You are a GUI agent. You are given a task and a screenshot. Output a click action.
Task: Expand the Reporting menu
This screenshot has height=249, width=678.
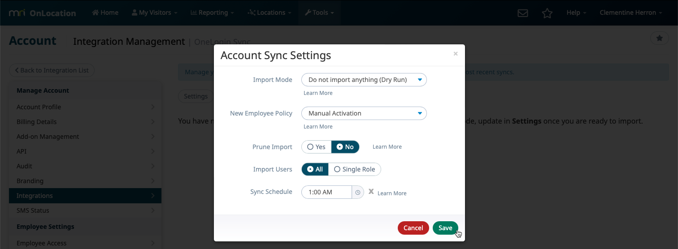[x=212, y=13]
